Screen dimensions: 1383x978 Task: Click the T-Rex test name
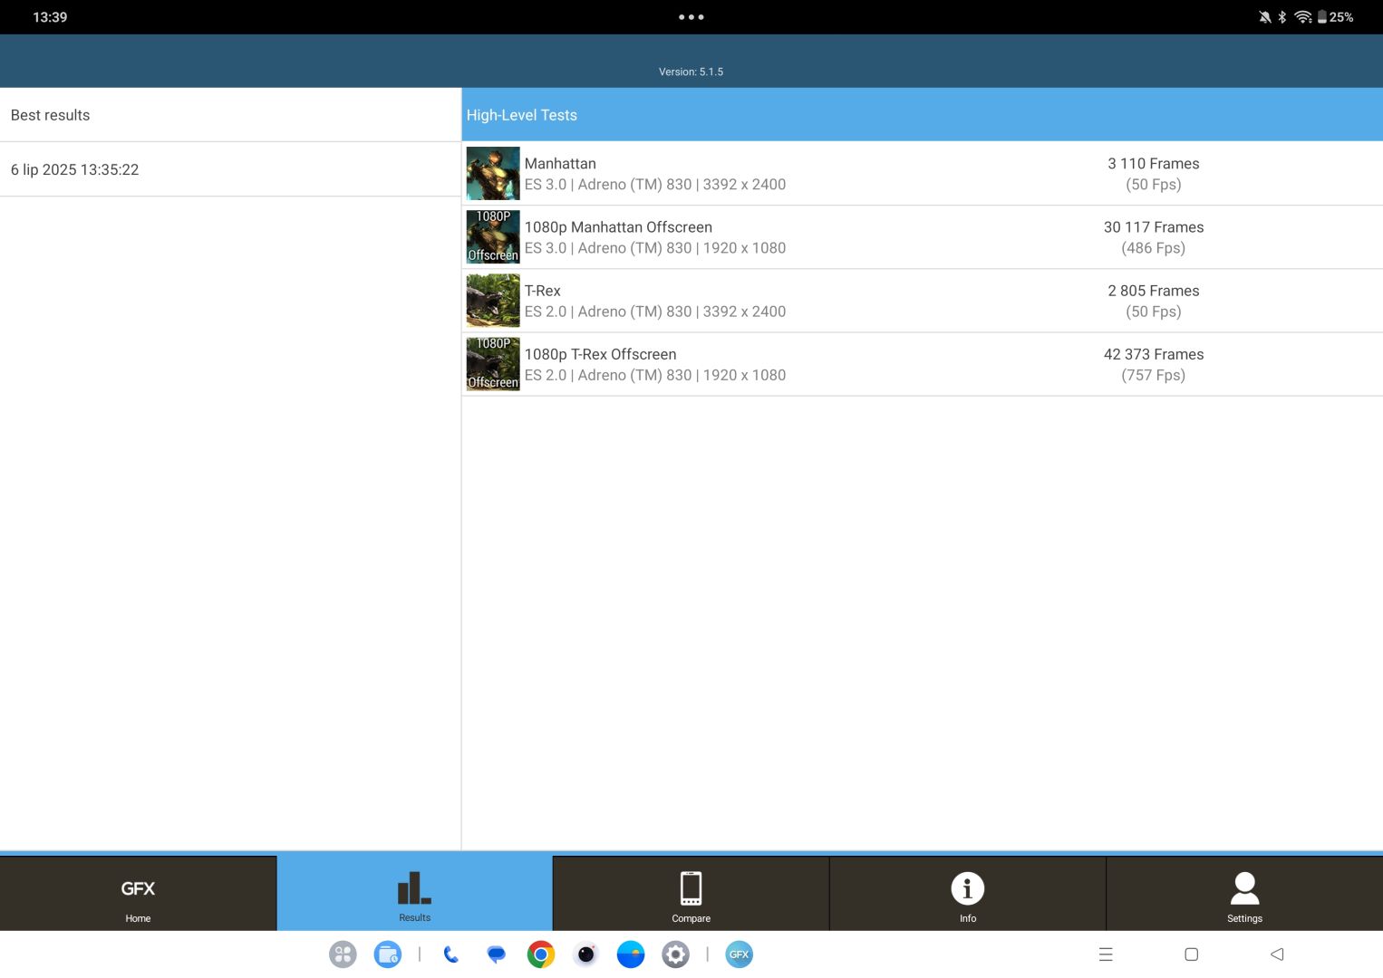tap(543, 291)
